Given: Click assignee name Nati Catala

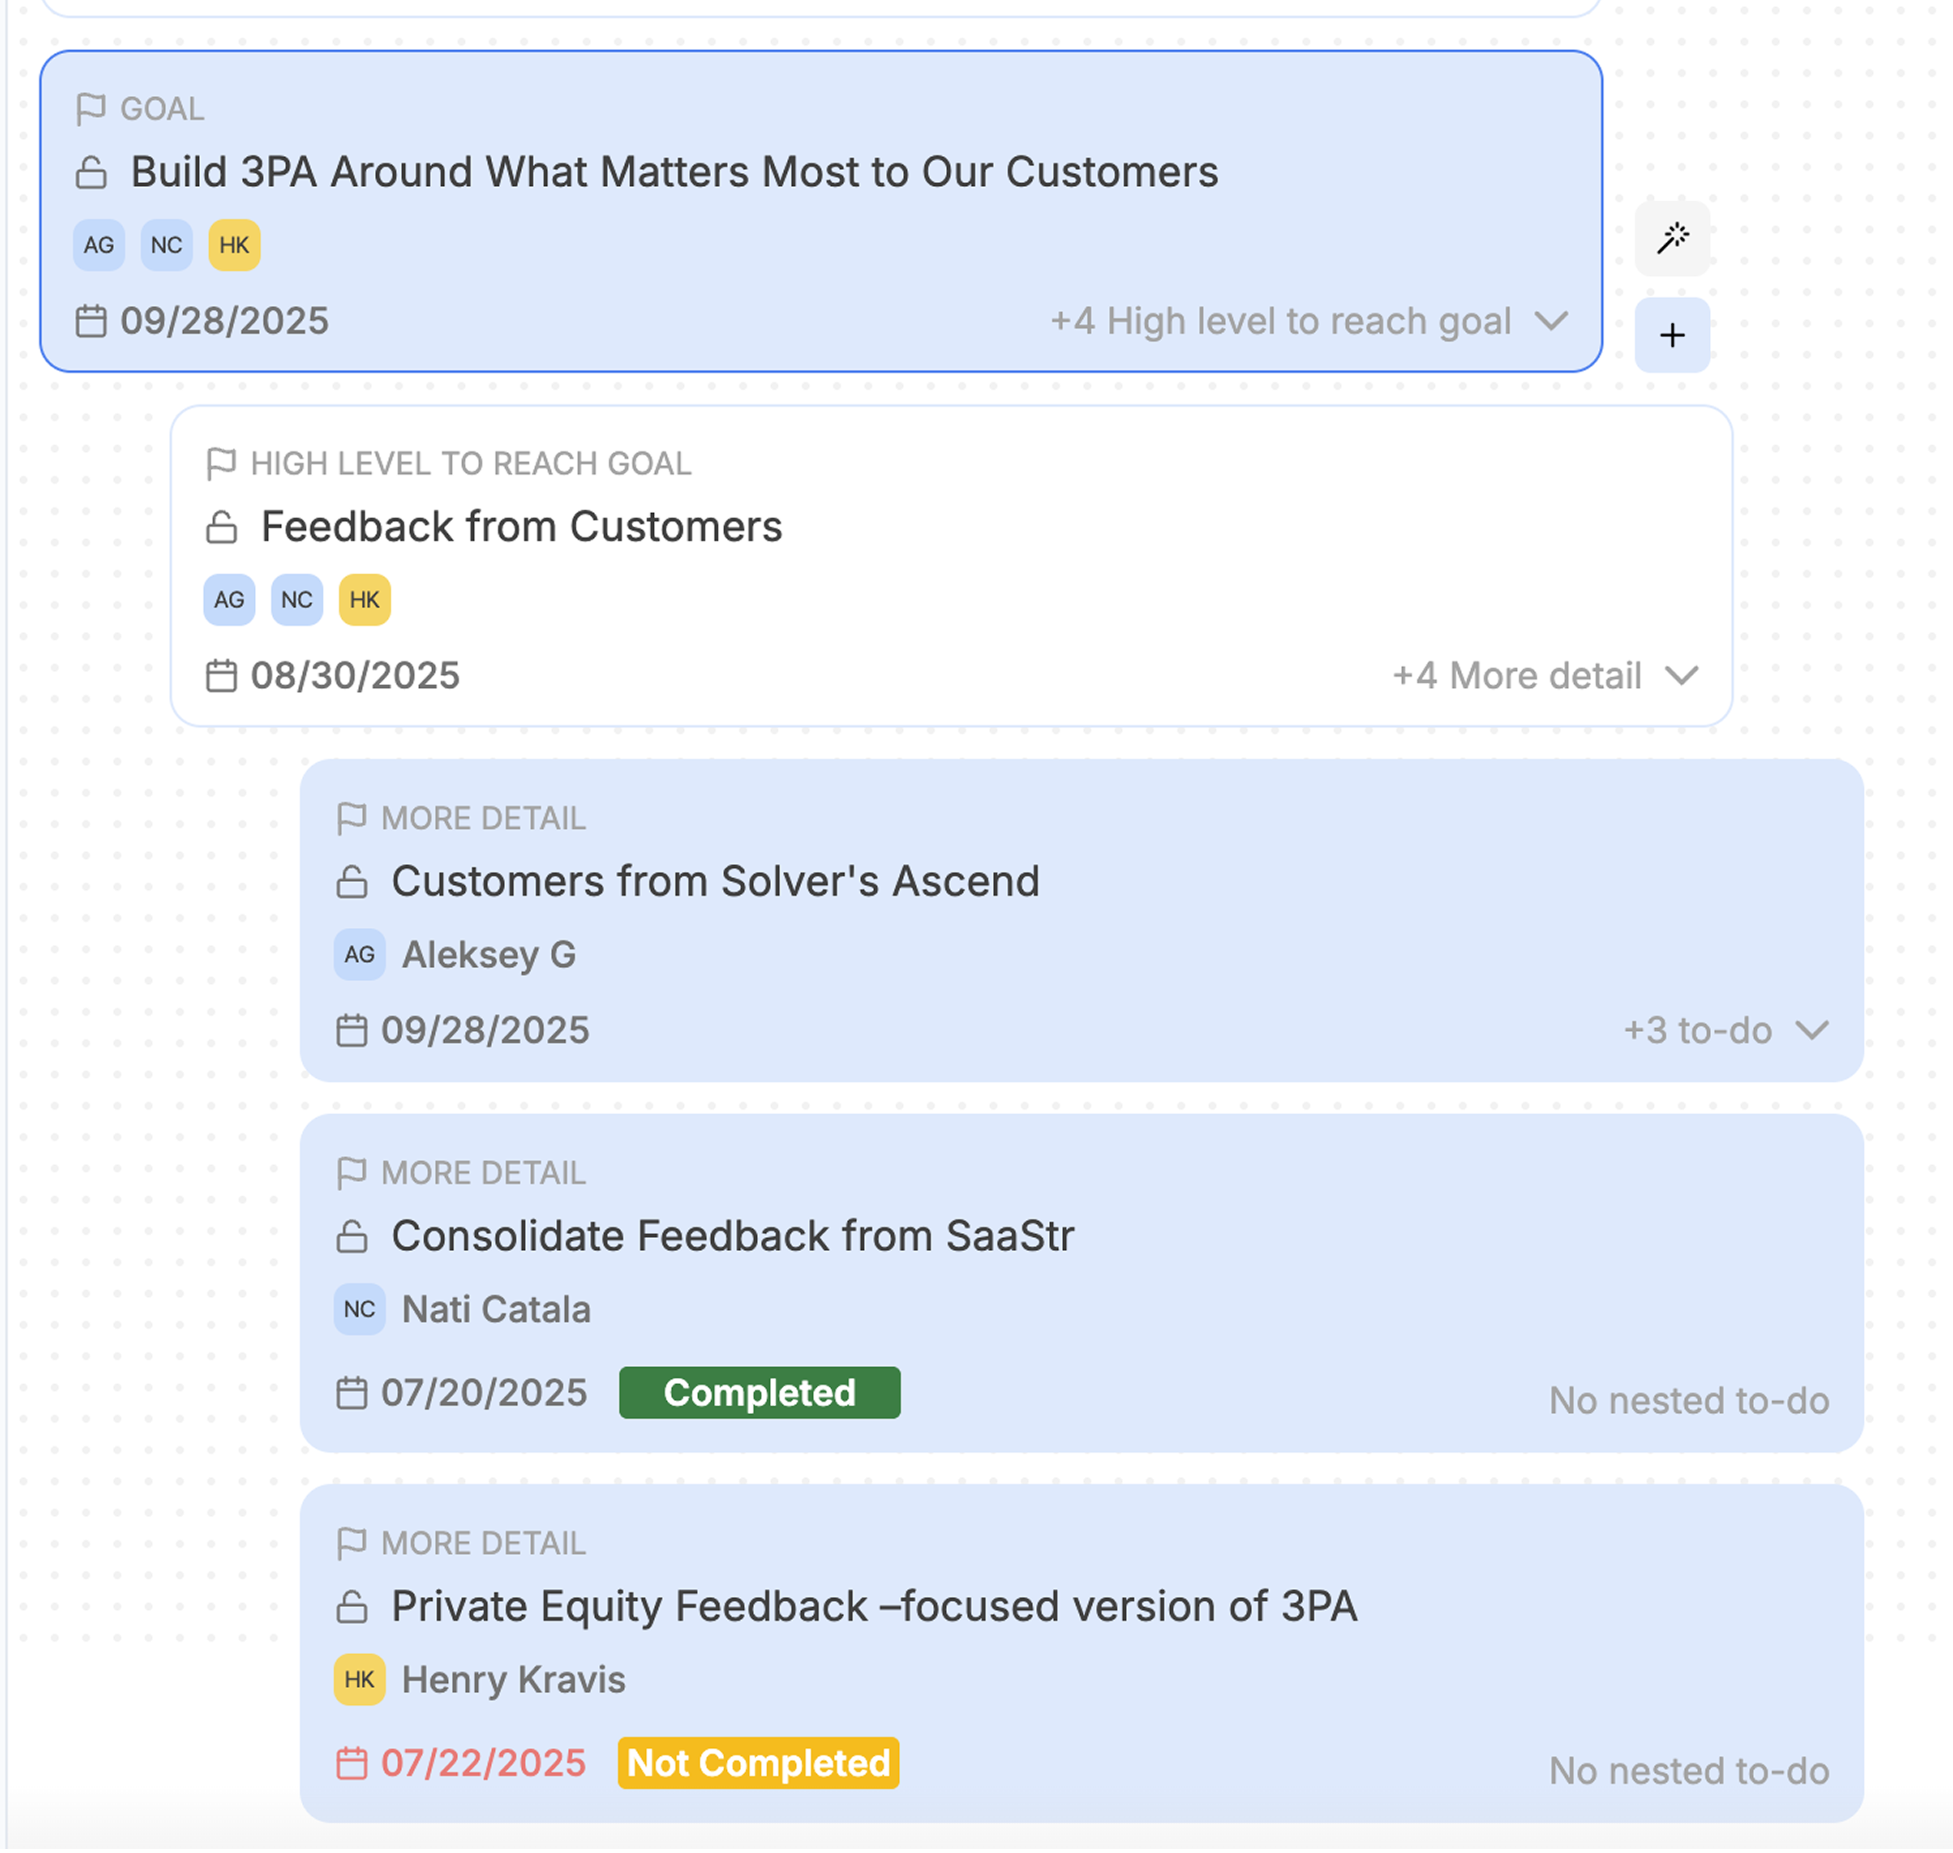Looking at the screenshot, I should point(497,1309).
